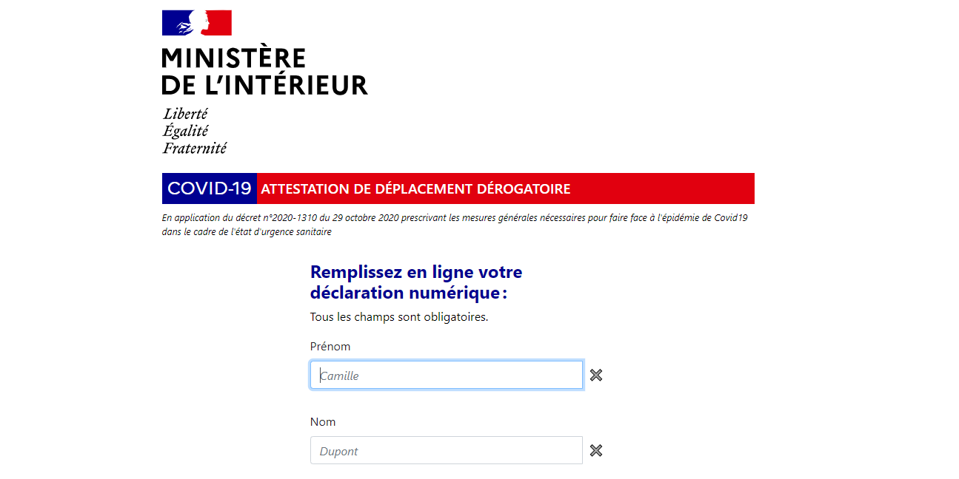Focus the Nom input with Dupont placeholder
This screenshot has width=959, height=479.
tap(446, 451)
